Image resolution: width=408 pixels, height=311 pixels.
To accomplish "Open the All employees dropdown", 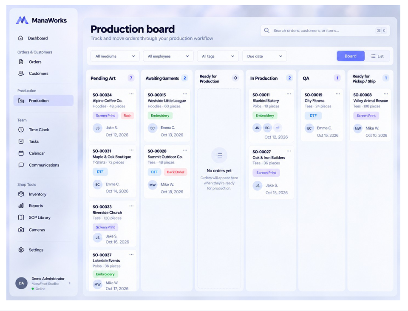I will tap(168, 56).
